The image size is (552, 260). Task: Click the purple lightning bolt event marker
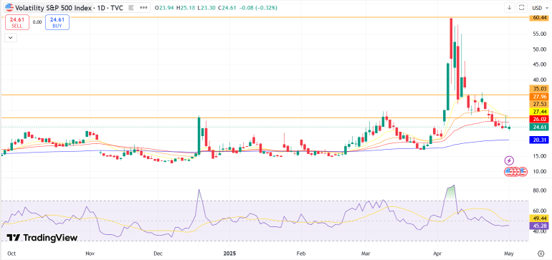point(509,160)
